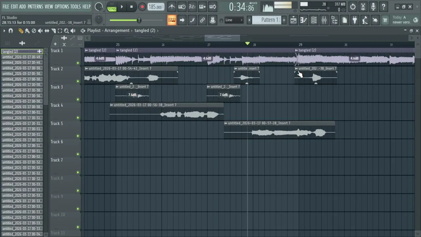421x237 pixels.
Task: Toggle wait for input before recording
Action: tap(182, 7)
